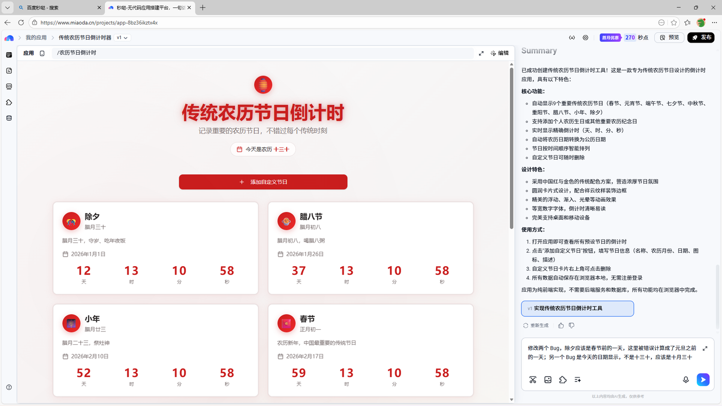Open the pages document icon in the sidebar

pyautogui.click(x=9, y=71)
